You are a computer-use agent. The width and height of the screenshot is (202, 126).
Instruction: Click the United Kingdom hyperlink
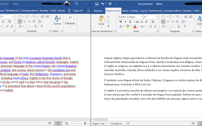pyautogui.click(x=66, y=66)
